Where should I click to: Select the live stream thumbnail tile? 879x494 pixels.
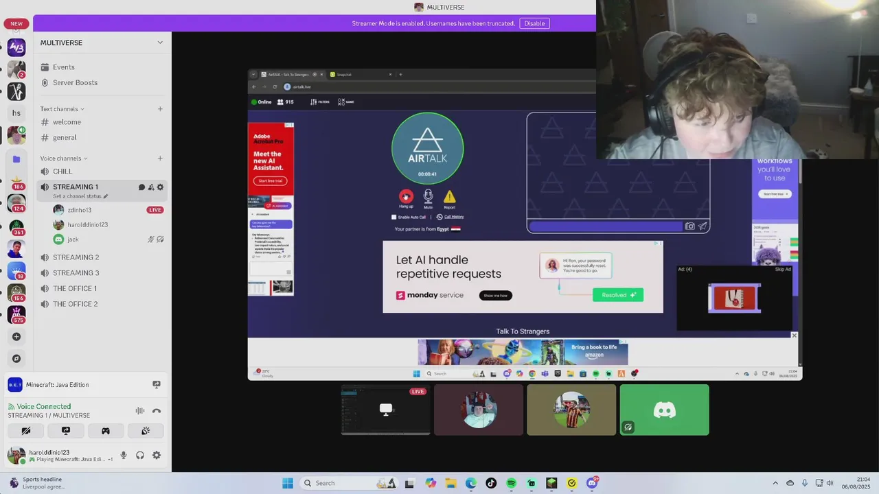[x=386, y=410]
